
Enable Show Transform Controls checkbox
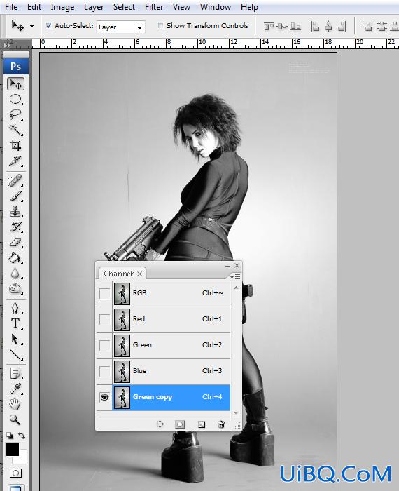pos(160,26)
